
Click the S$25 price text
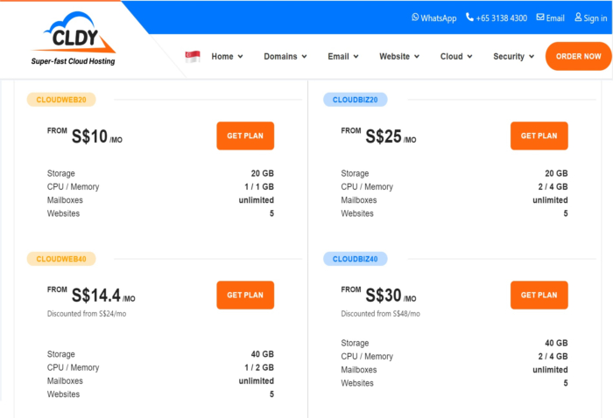click(384, 136)
